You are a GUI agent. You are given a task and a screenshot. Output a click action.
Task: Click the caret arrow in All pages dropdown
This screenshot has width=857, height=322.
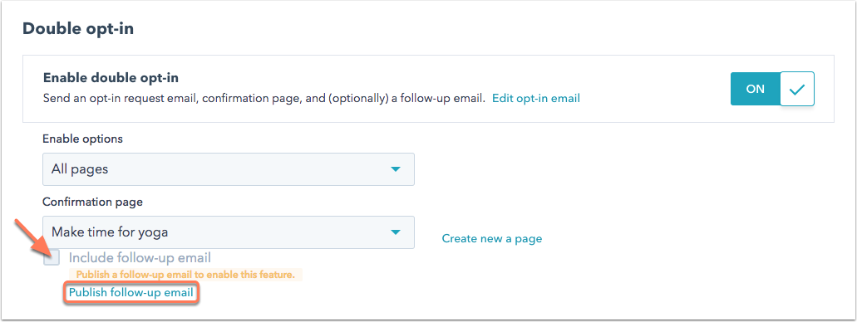(x=396, y=169)
